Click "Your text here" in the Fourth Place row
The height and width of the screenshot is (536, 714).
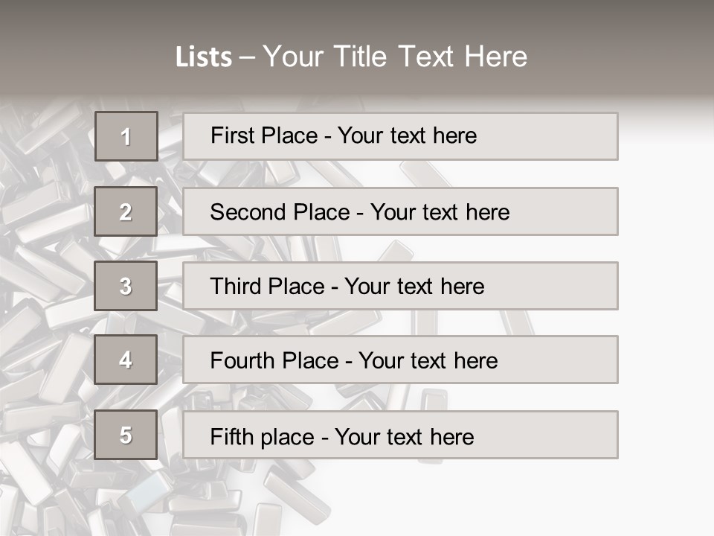coord(428,361)
